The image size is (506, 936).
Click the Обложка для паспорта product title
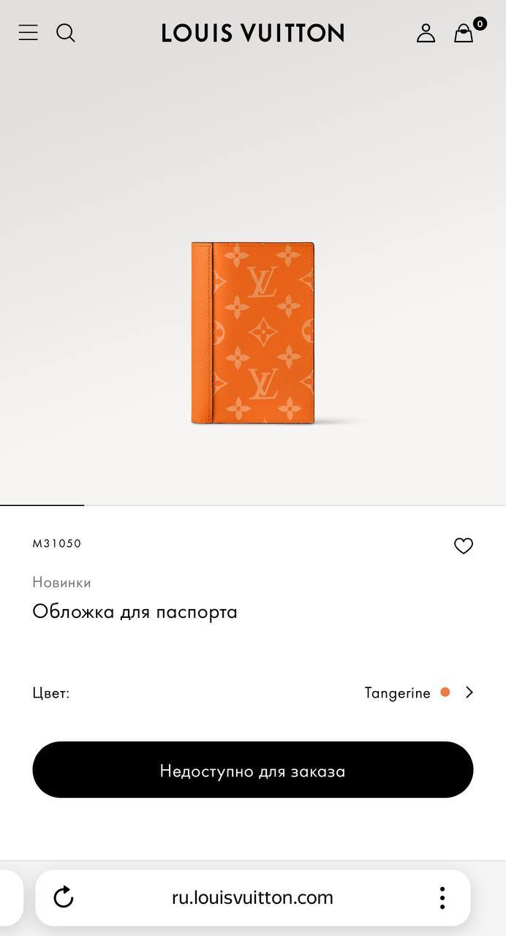(x=135, y=611)
